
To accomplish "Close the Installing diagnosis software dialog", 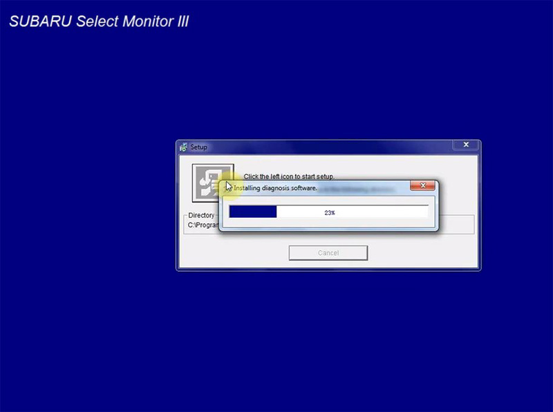I will coord(422,185).
